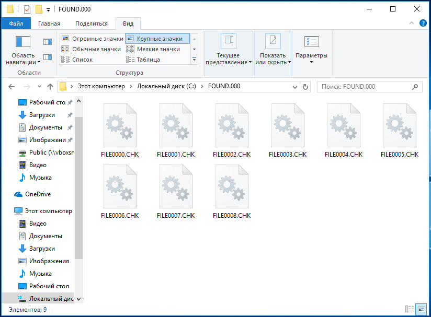The image size is (431, 317).
Task: Click Этот компьютер in address bar
Action: point(101,86)
